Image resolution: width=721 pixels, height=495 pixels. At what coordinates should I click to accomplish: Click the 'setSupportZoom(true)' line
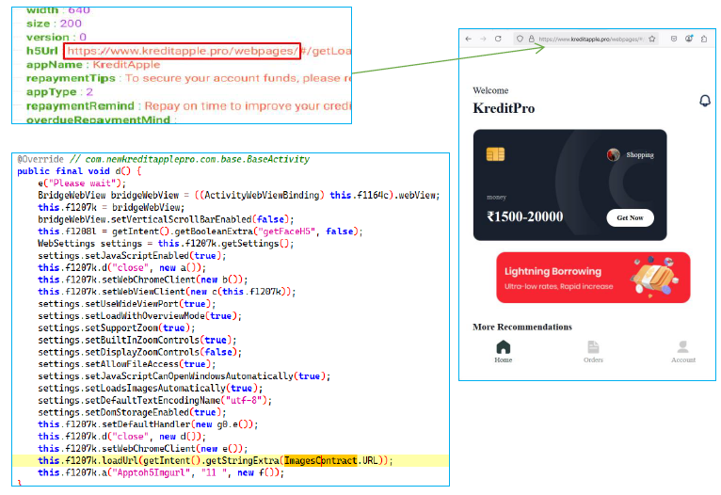[x=117, y=328]
